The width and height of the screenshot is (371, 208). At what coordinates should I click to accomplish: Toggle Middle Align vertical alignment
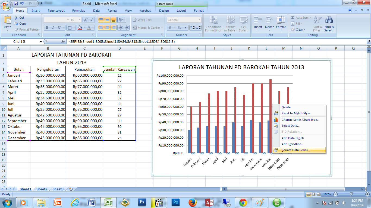(x=107, y=20)
